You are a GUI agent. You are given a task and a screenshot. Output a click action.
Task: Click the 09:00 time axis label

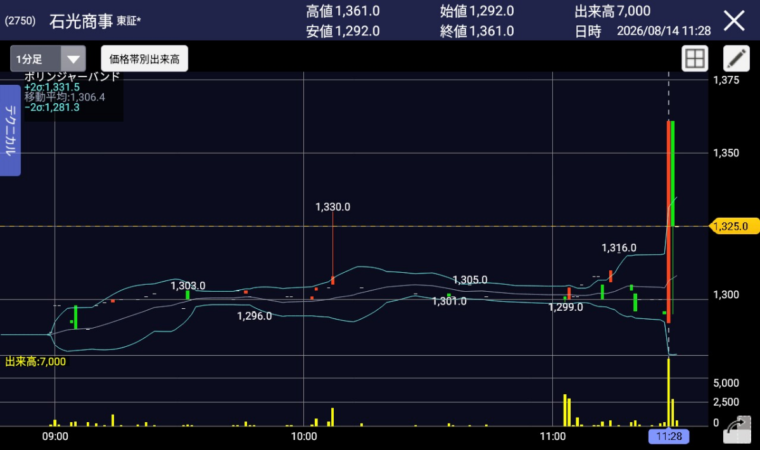coord(55,437)
